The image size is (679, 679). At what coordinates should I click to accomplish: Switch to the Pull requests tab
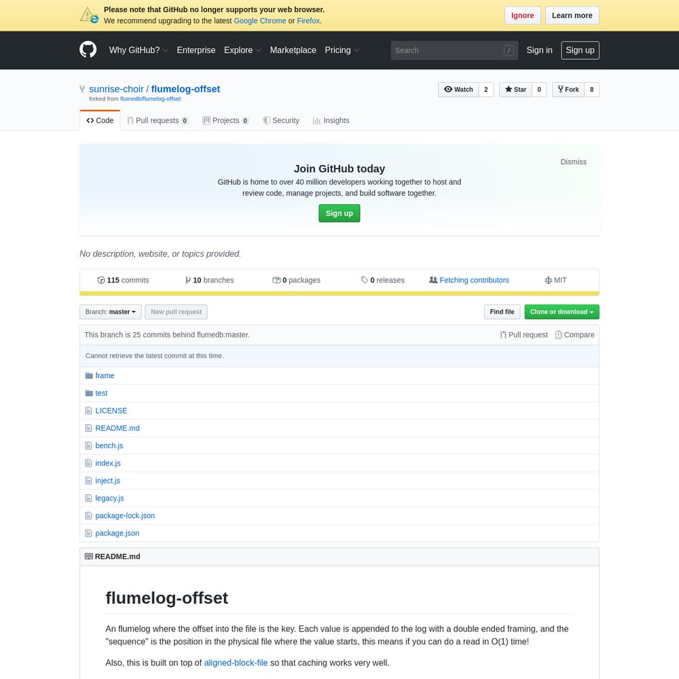158,120
